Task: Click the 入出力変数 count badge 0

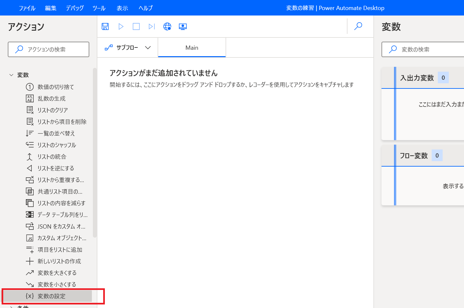Action: pyautogui.click(x=443, y=77)
